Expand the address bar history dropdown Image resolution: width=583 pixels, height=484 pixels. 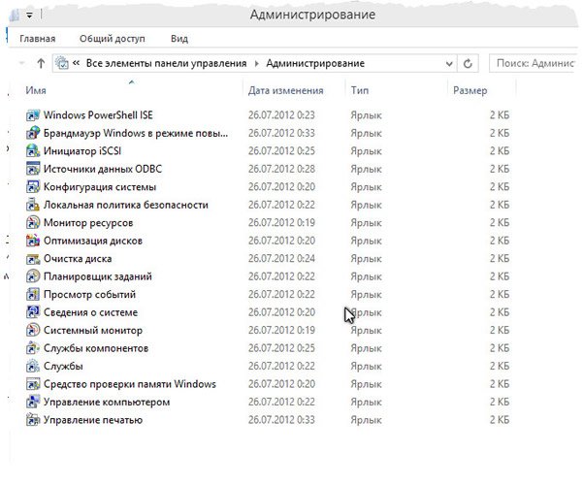449,64
